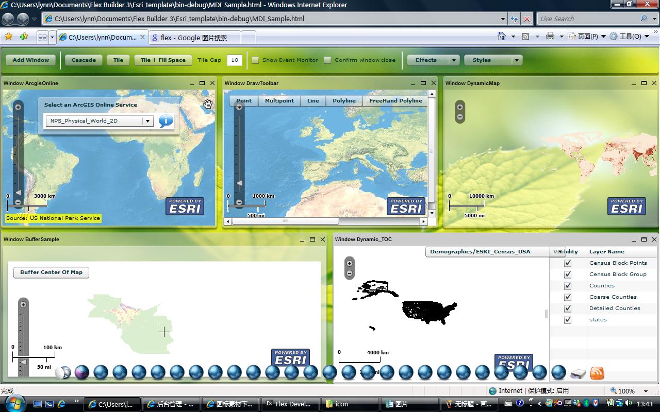Open Demographics/ESRI_Census_USA dropdown

pyautogui.click(x=496, y=251)
